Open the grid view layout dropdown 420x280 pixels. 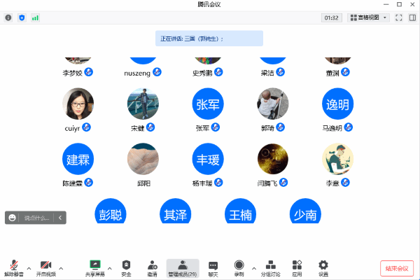click(x=368, y=17)
